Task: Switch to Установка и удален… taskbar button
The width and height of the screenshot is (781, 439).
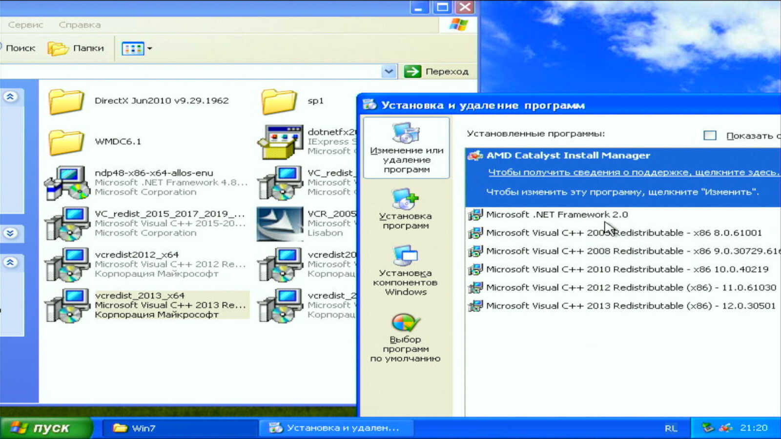Action: pos(336,428)
